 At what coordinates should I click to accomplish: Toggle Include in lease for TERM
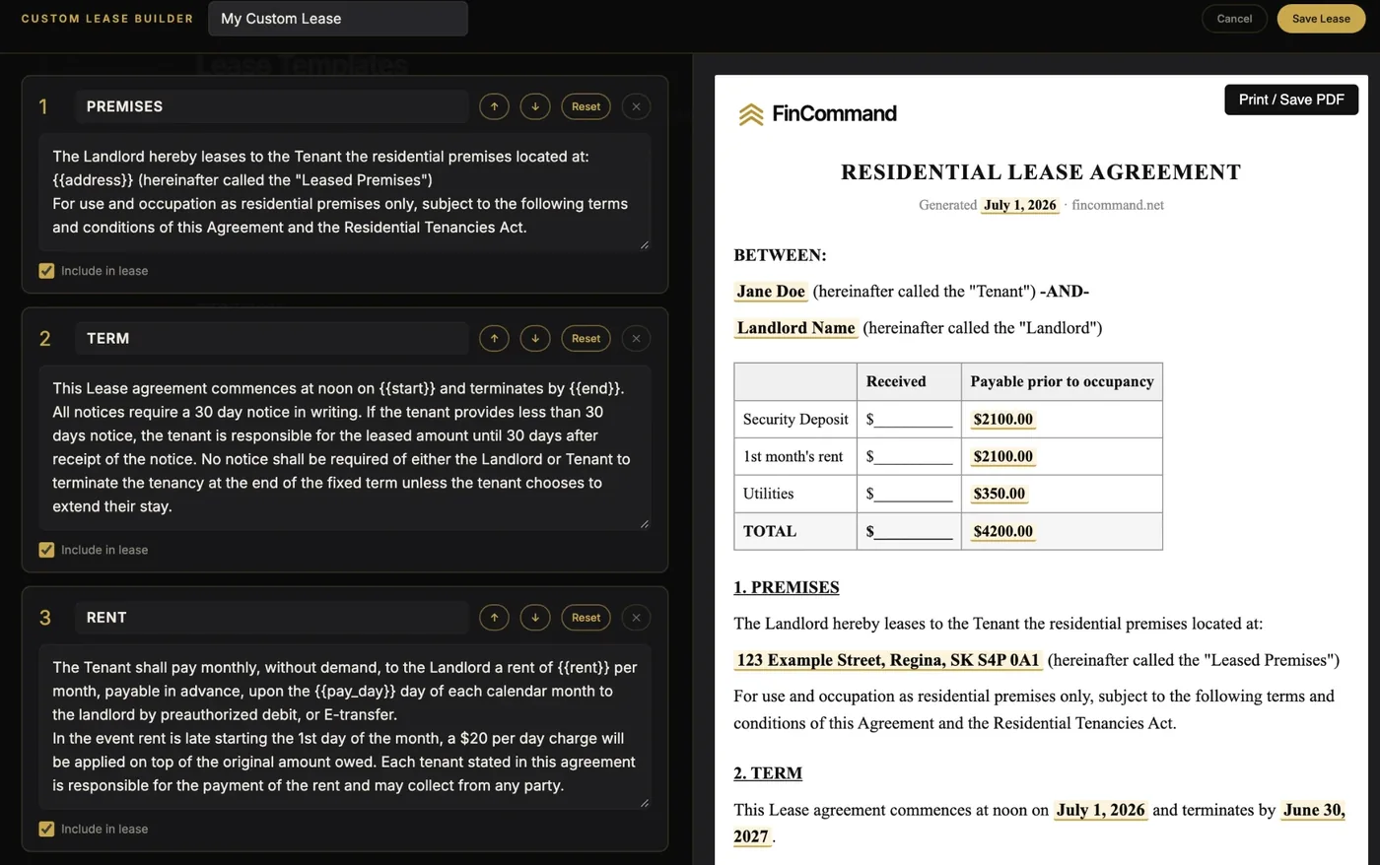[46, 550]
